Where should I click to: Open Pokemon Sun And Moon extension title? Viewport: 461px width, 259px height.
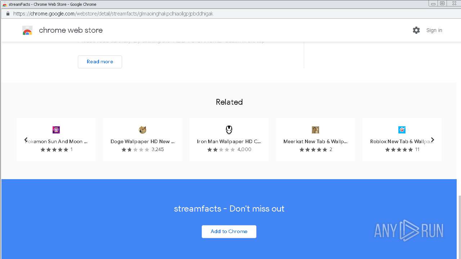[56, 141]
